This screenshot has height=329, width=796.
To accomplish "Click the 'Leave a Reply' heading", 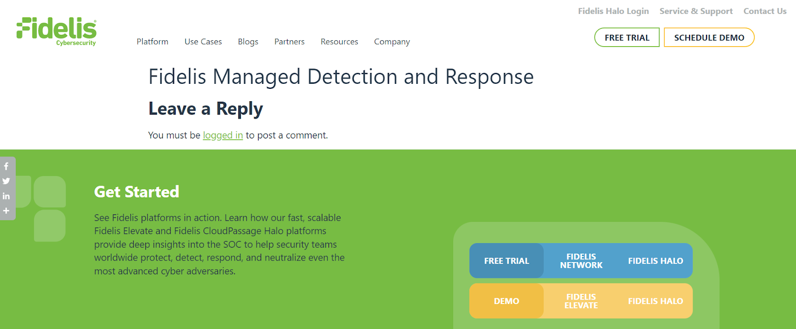I will [x=205, y=109].
